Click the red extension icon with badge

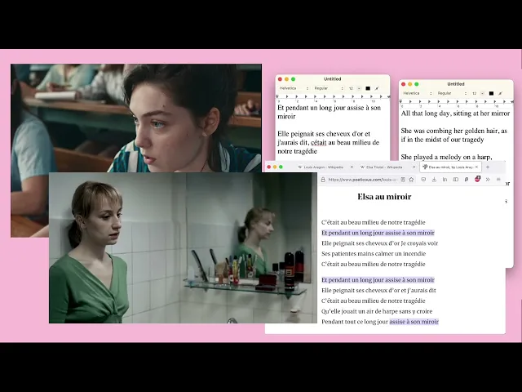pyautogui.click(x=477, y=179)
